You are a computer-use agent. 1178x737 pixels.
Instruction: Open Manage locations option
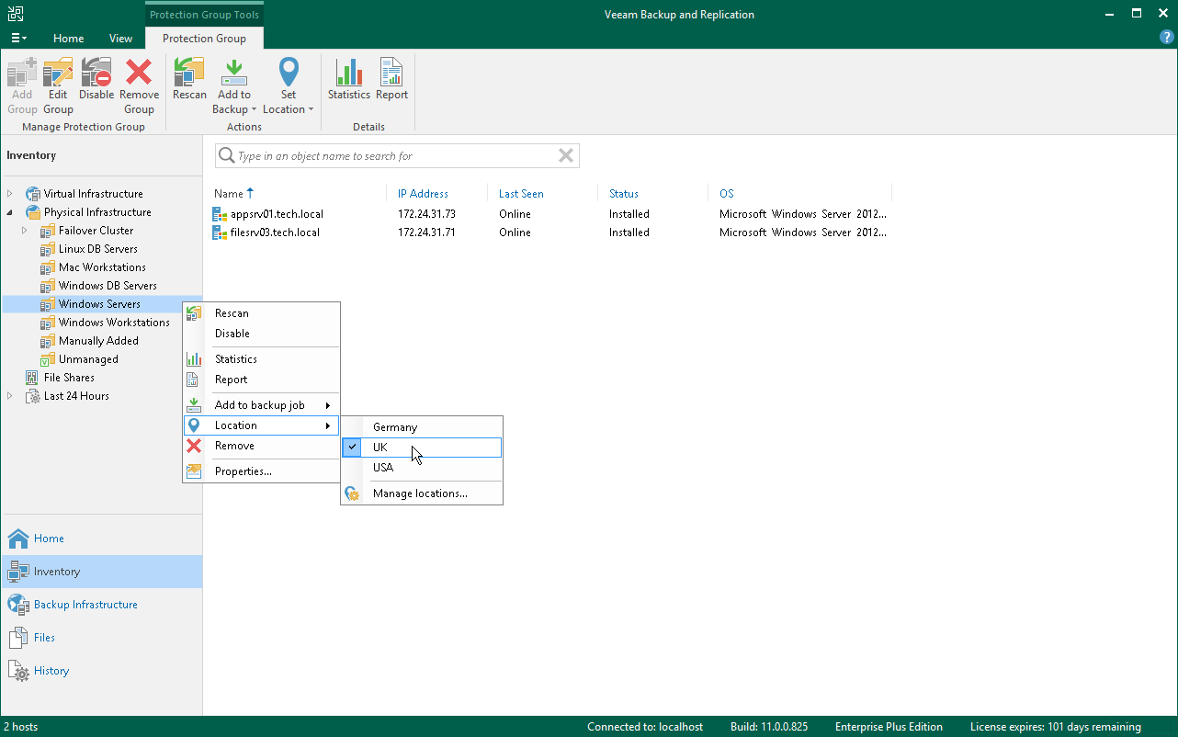pyautogui.click(x=422, y=493)
